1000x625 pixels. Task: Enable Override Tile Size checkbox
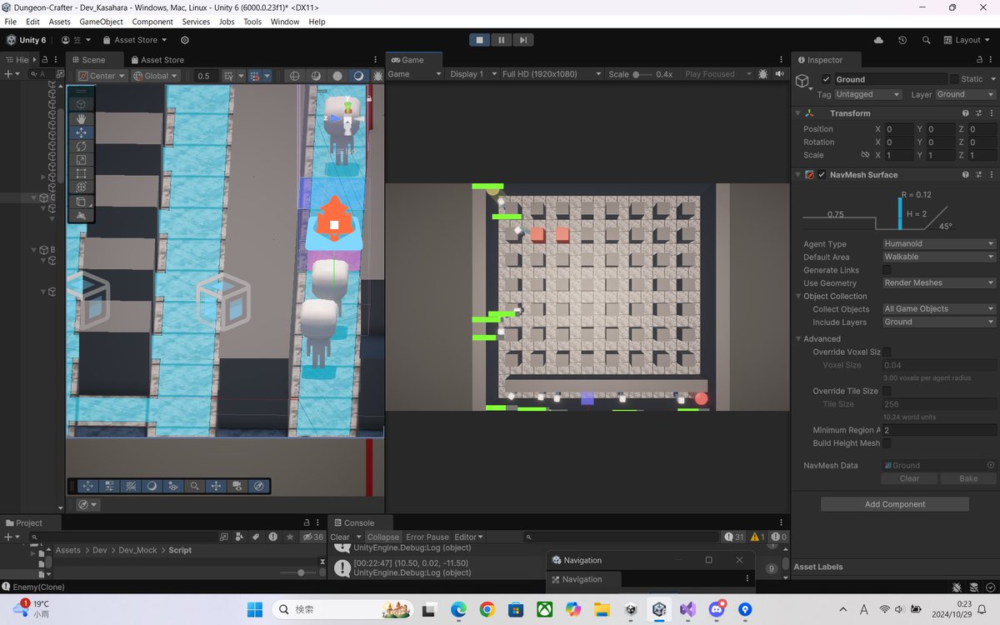(887, 391)
